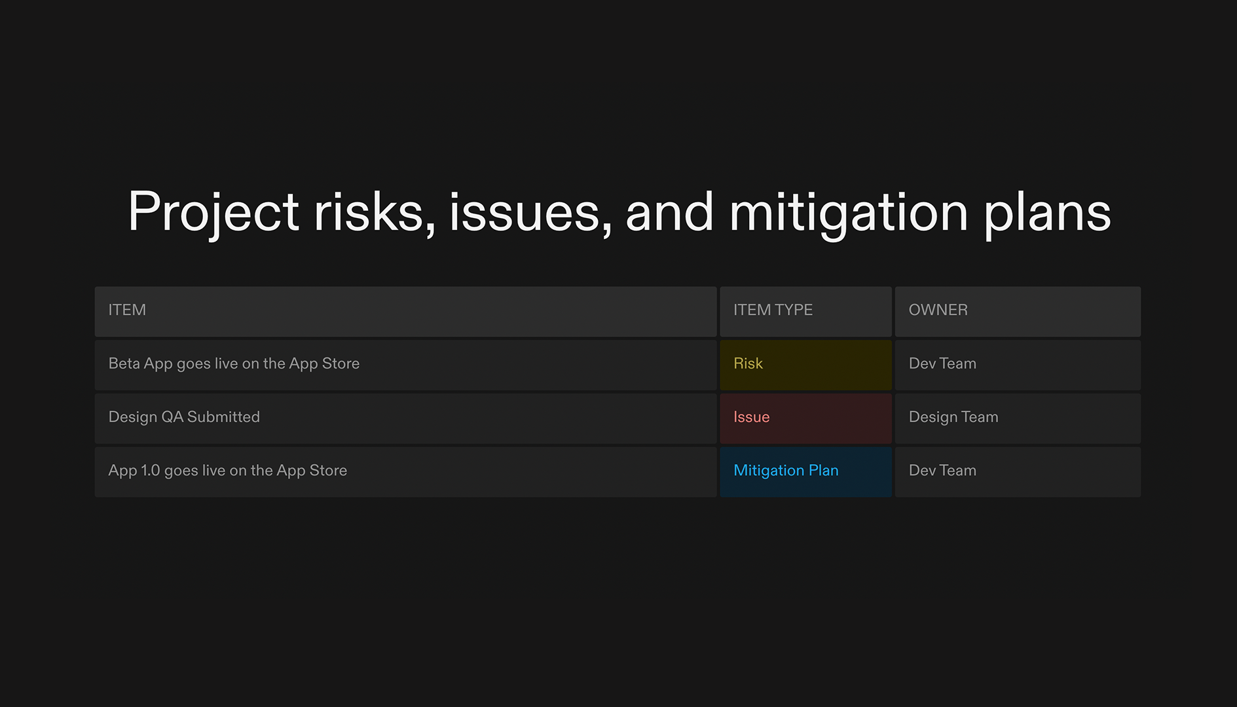Select 'App 1.0 goes live on the App Store'
The image size is (1237, 707).
coord(228,471)
